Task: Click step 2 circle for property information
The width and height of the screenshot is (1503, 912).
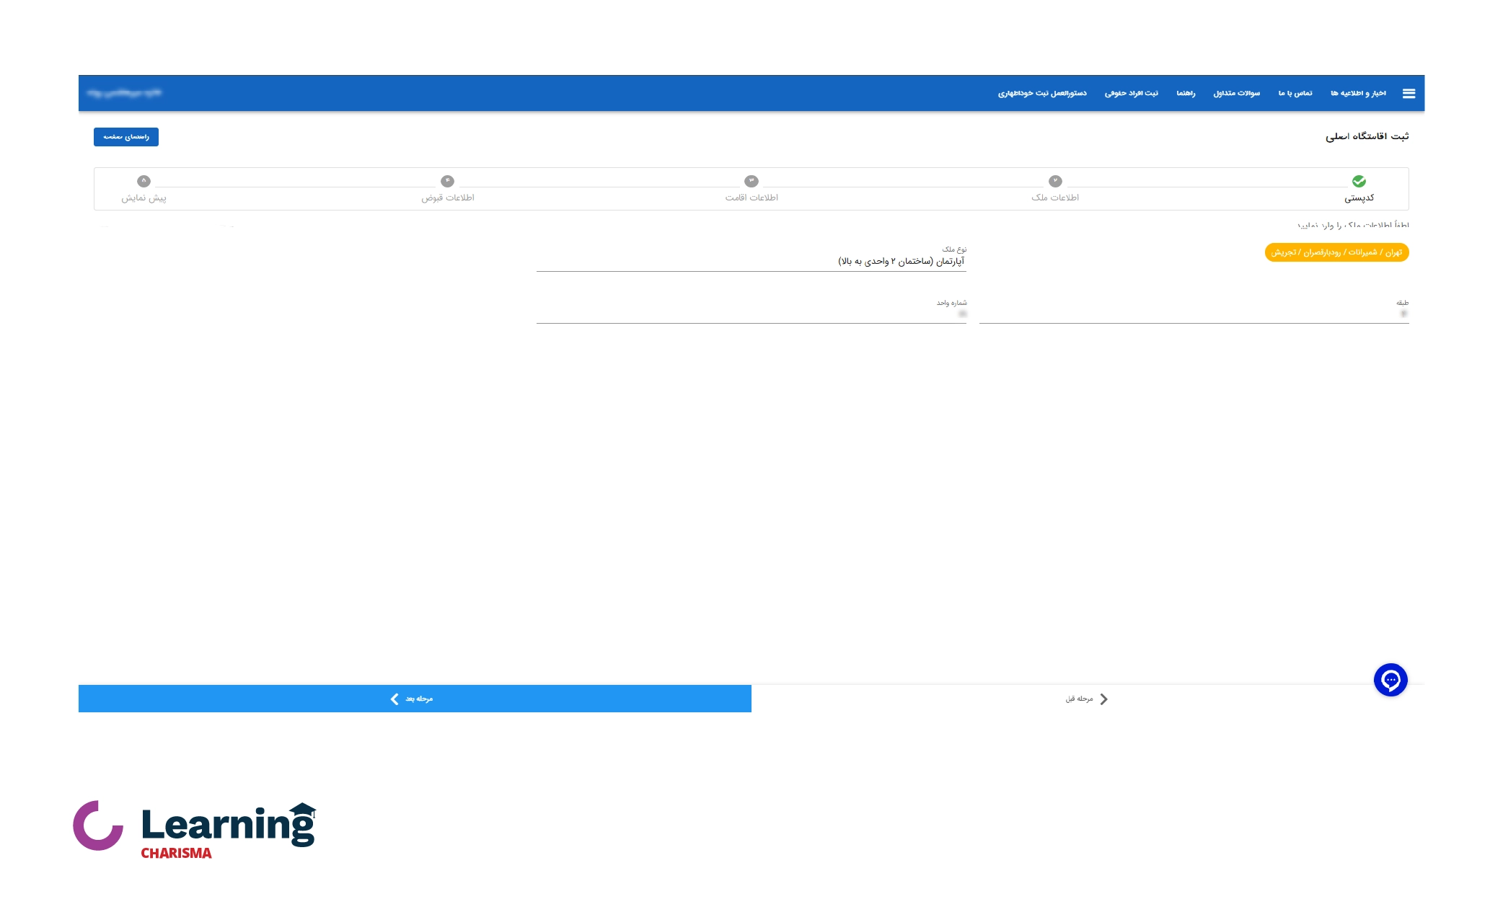Action: tap(1055, 181)
